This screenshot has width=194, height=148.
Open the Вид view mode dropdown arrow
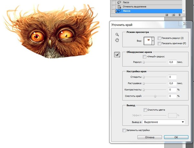click(x=153, y=41)
